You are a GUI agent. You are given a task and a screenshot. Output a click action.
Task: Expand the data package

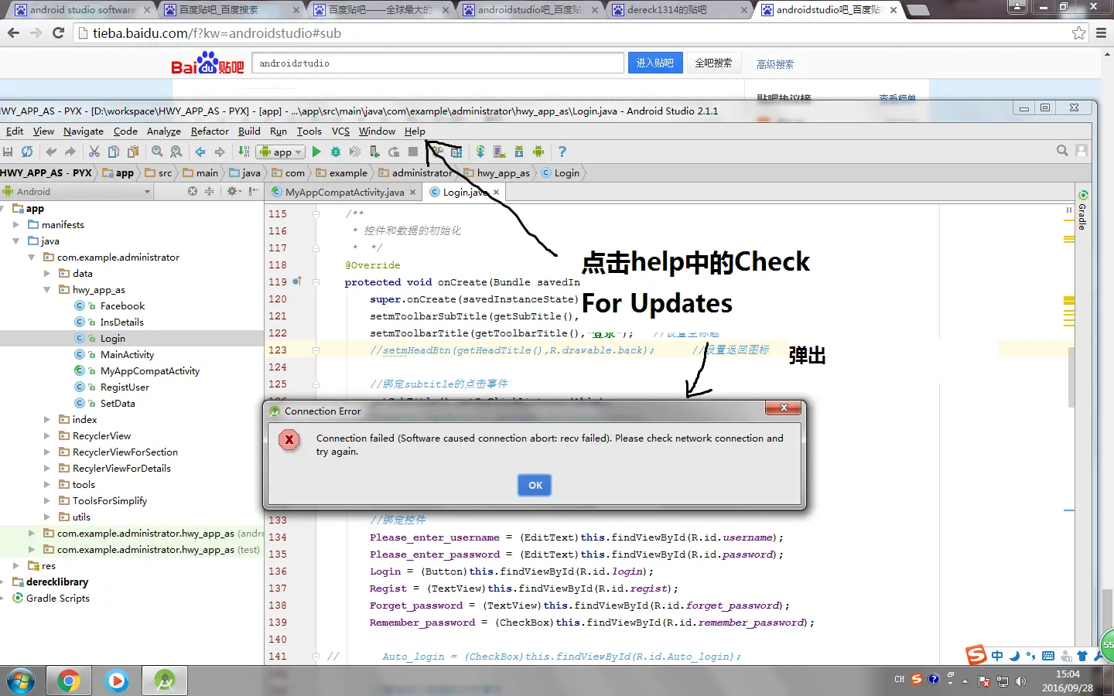point(47,274)
